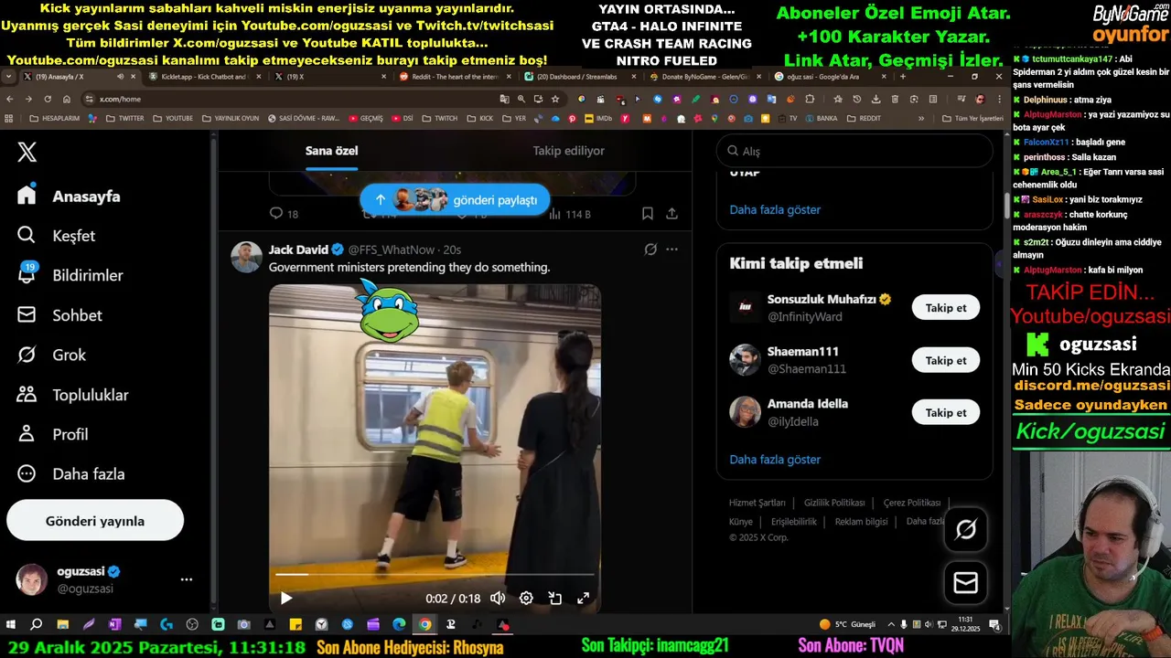Viewport: 1171px width, 658px height.
Task: Open the YAYINLIK OYUN bookmarks folder
Action: coord(230,118)
